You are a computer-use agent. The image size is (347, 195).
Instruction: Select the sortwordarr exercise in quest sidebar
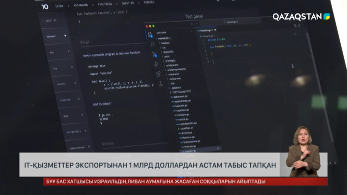pos(77,131)
